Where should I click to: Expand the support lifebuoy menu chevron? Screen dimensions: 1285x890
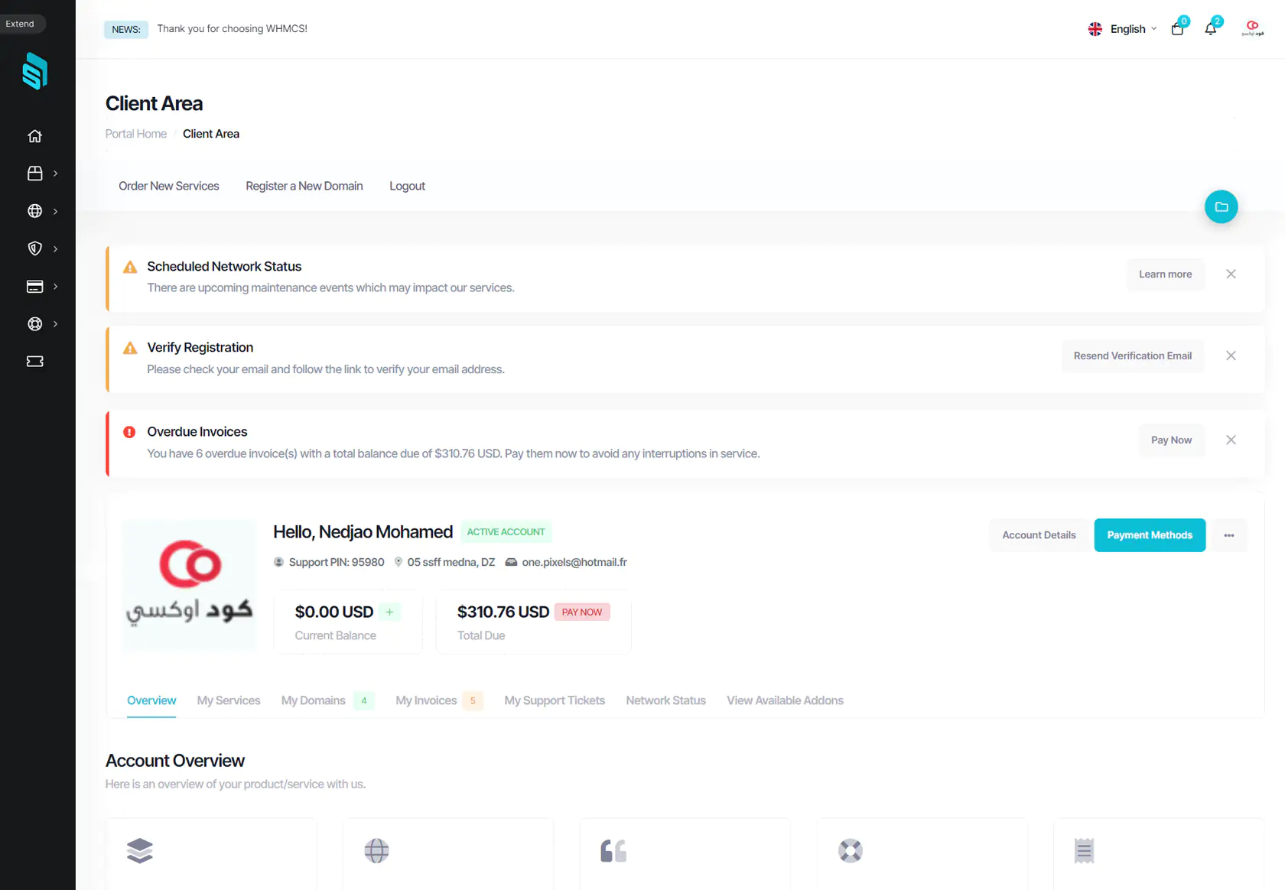pyautogui.click(x=55, y=323)
